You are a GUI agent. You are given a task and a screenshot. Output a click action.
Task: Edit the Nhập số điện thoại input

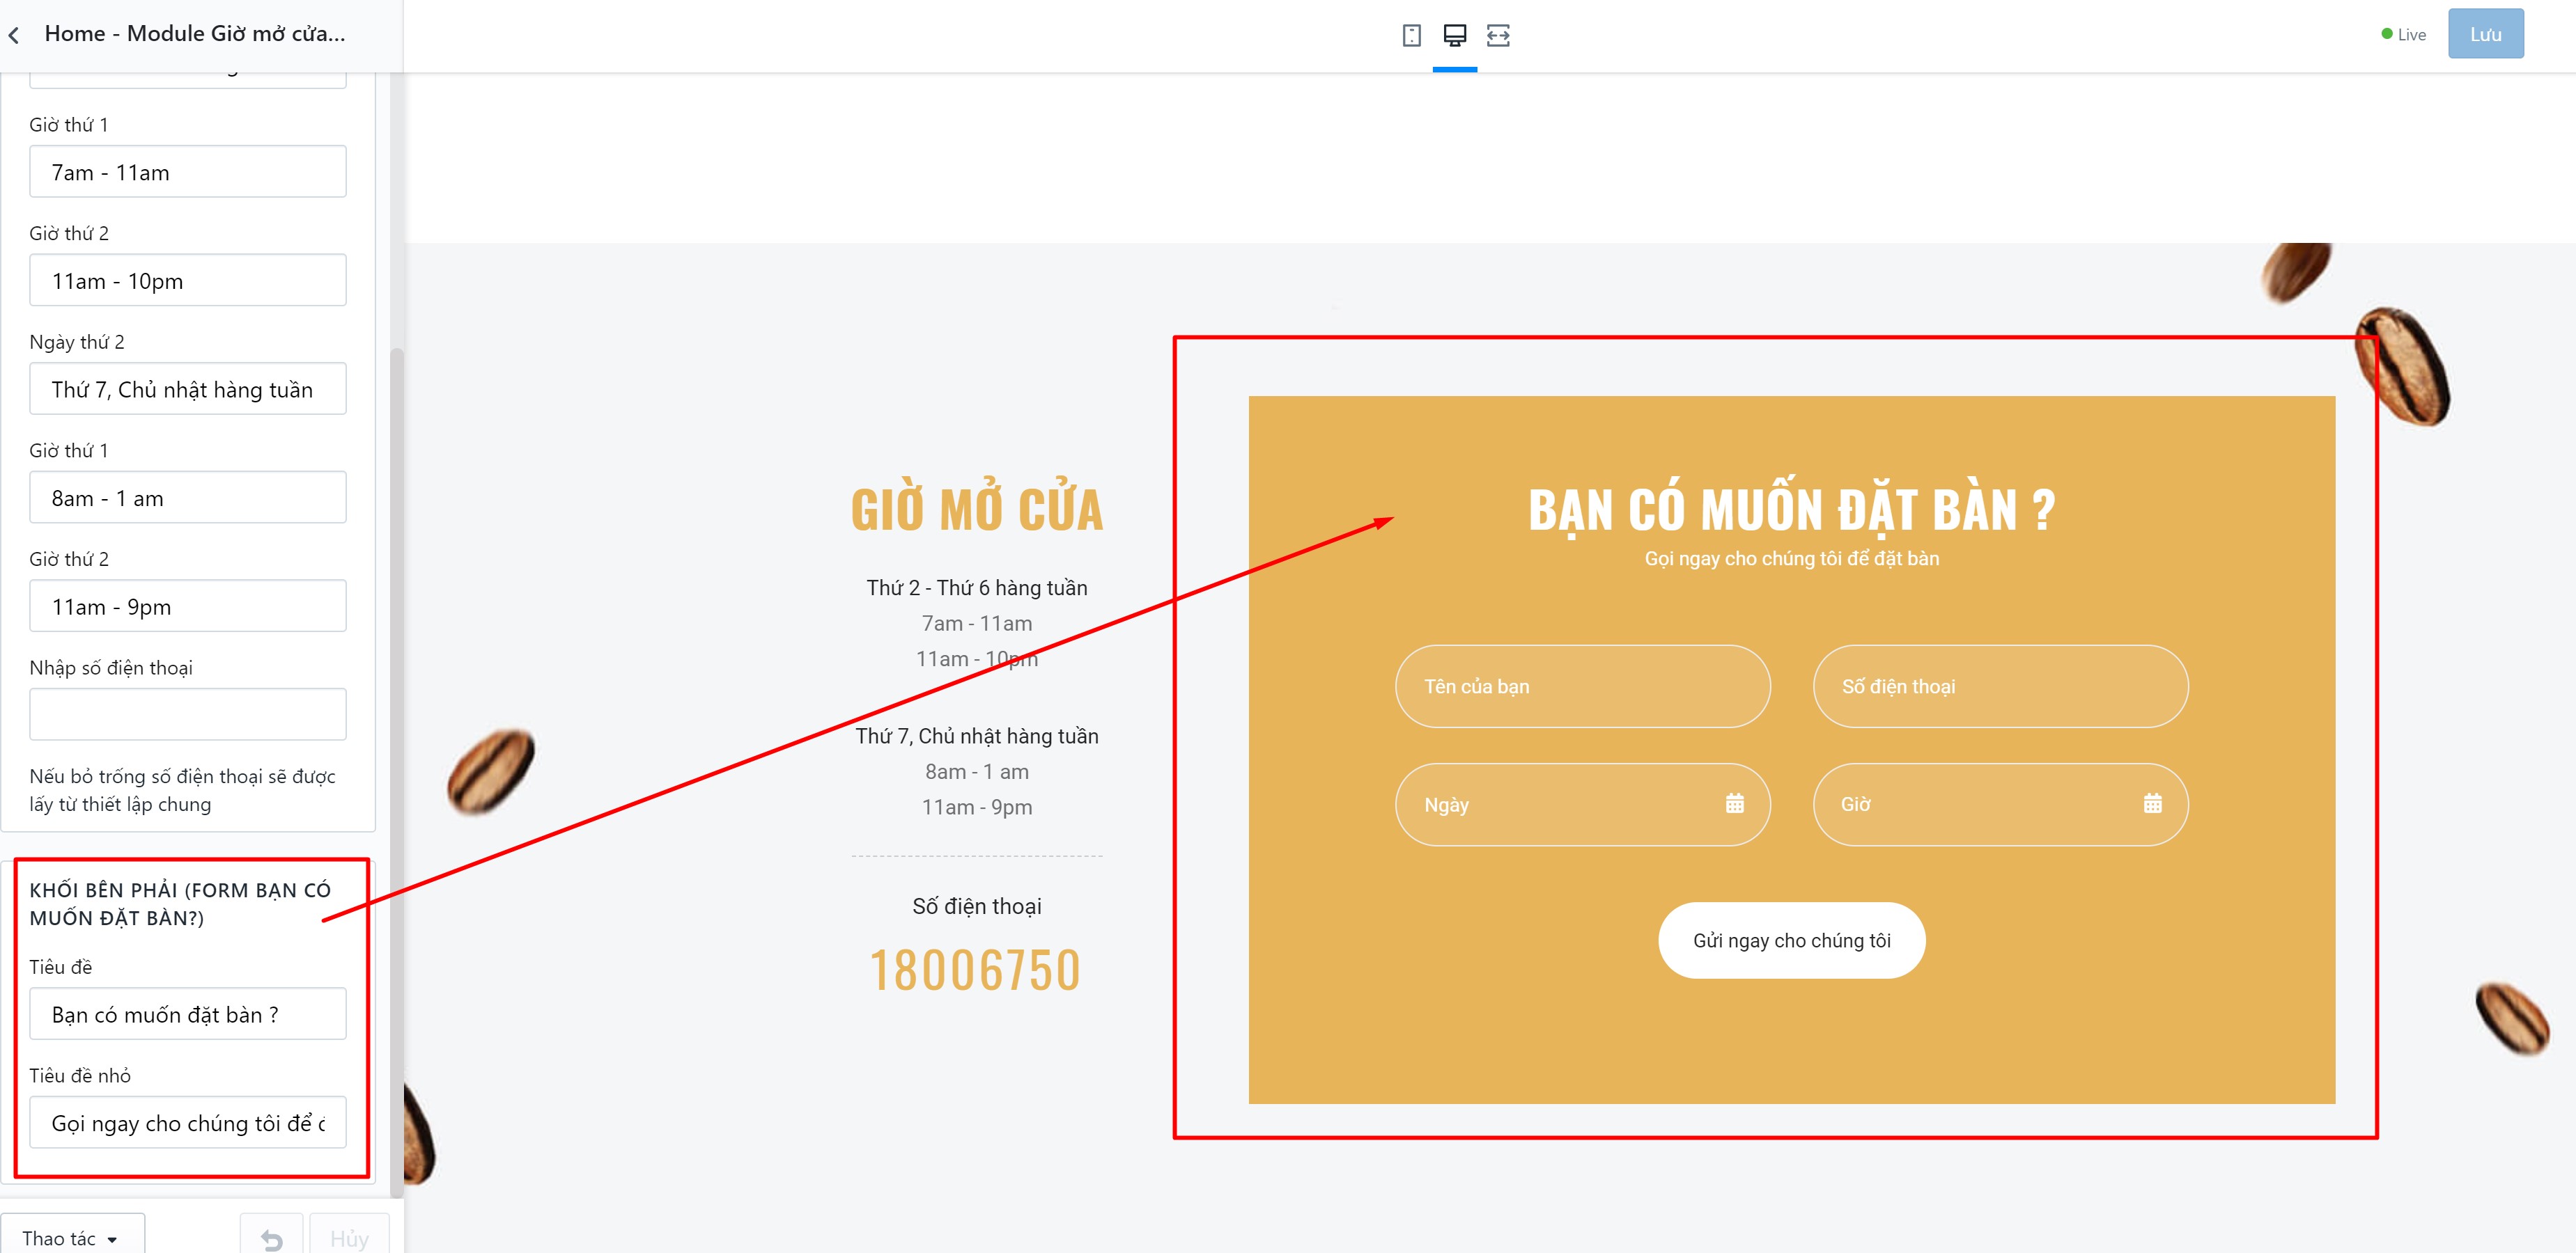tap(188, 714)
